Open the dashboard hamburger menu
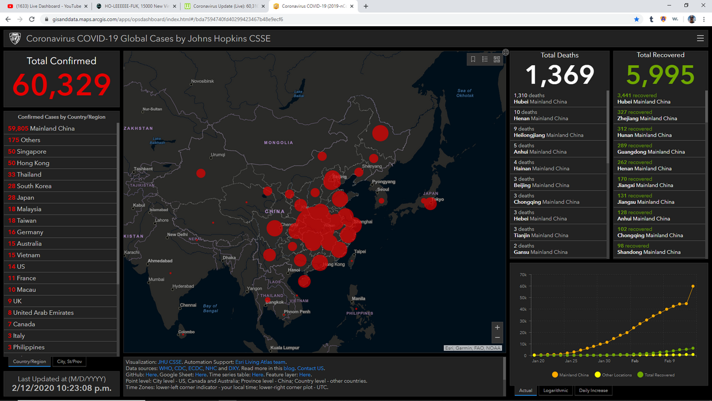712x401 pixels. point(700,38)
